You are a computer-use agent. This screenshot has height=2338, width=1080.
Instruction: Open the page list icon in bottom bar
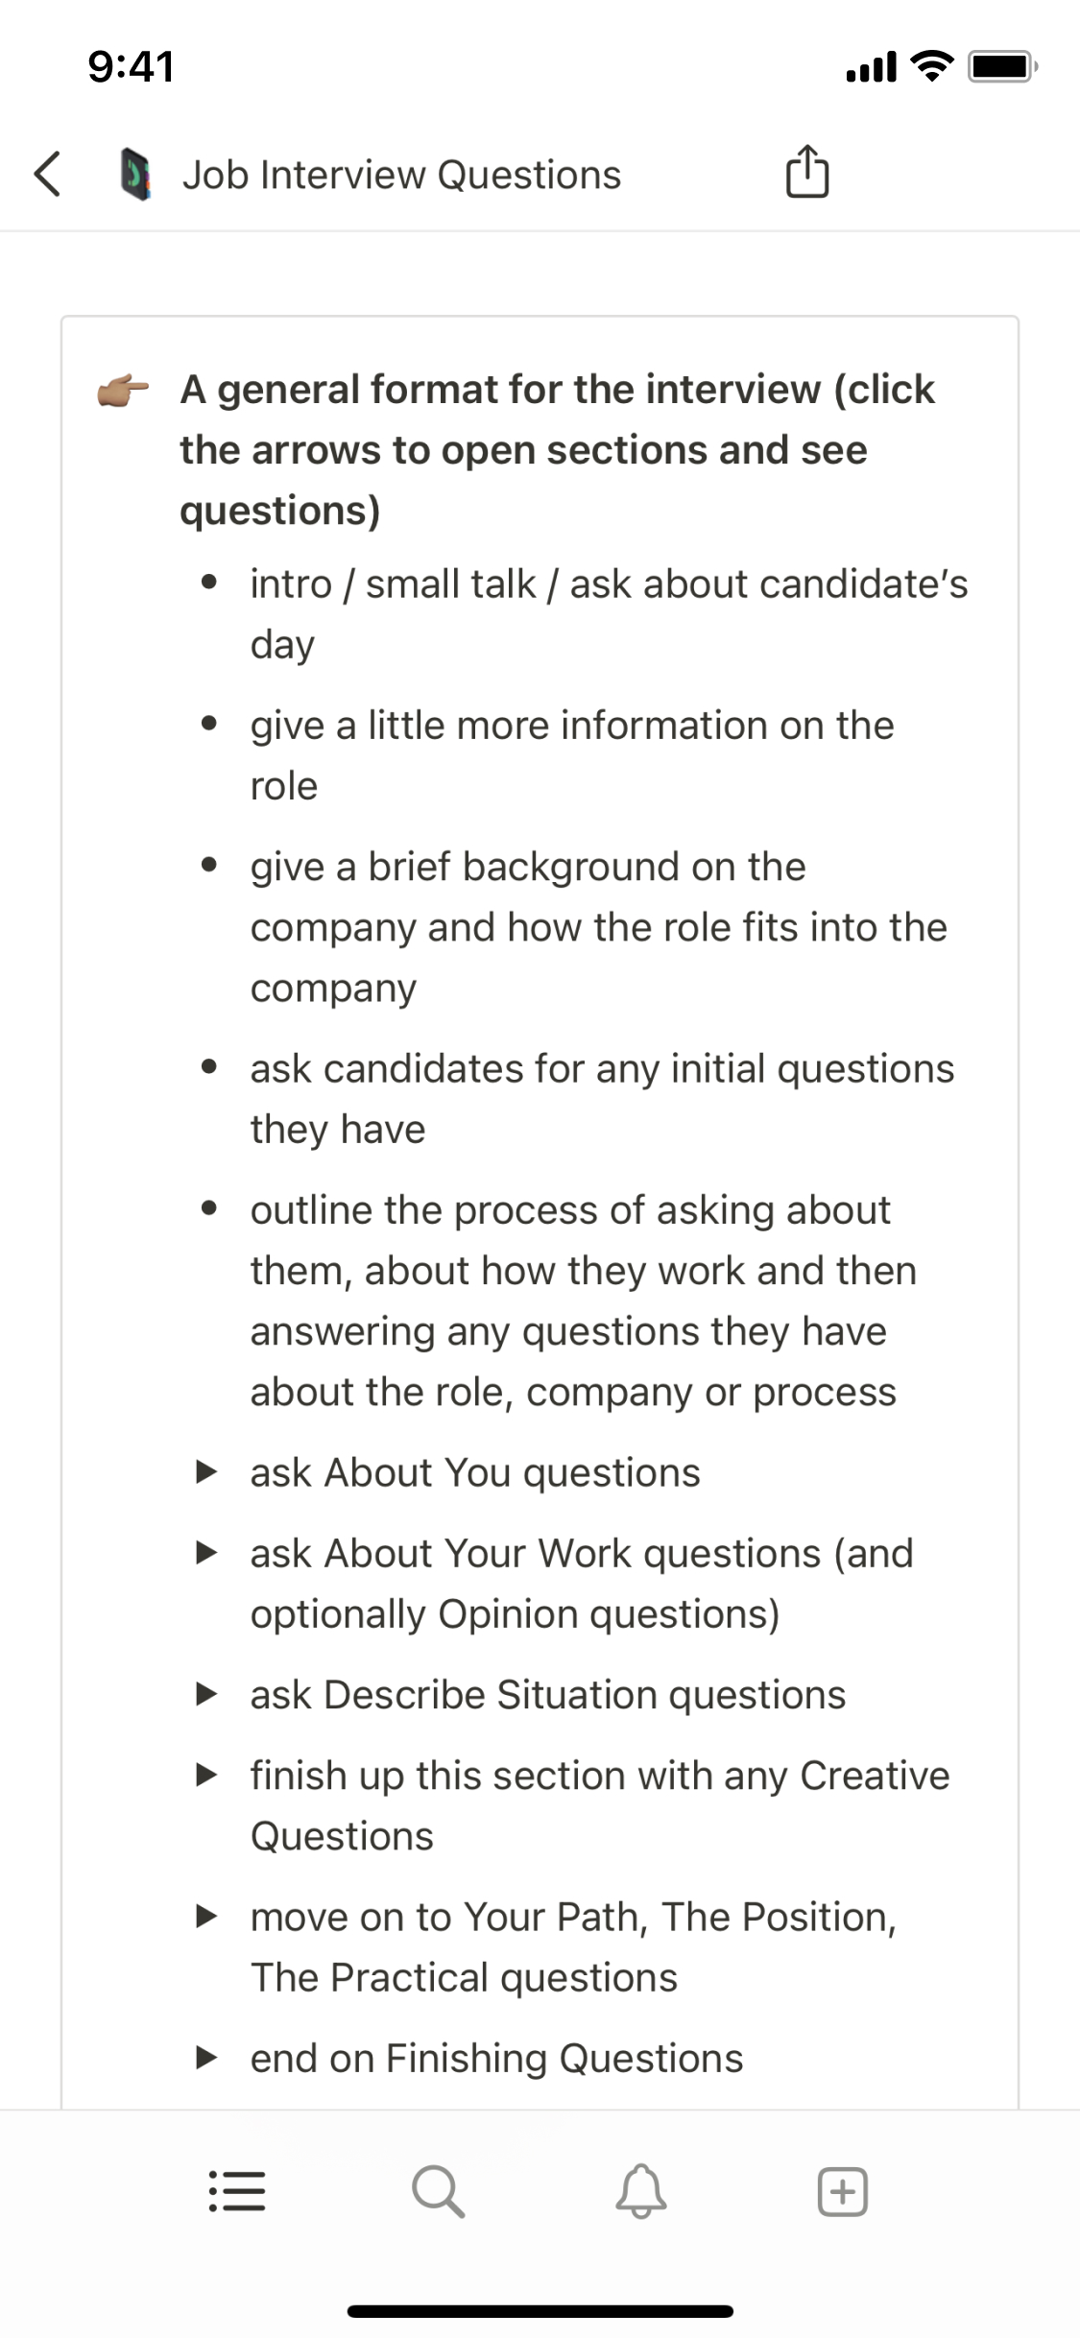pyautogui.click(x=237, y=2191)
